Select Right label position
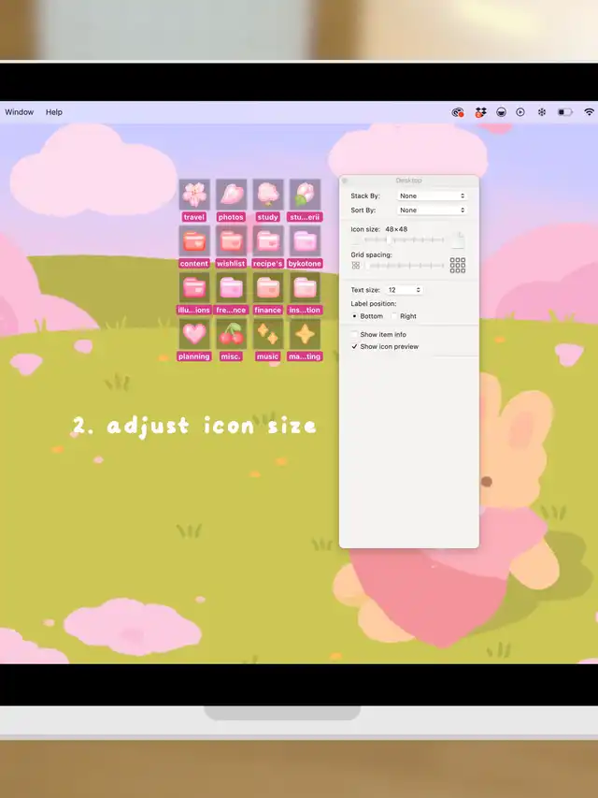Image resolution: width=598 pixels, height=798 pixels. 394,317
